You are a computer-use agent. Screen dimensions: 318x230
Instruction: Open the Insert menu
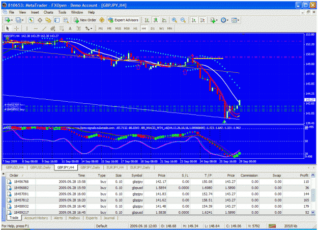(35, 12)
